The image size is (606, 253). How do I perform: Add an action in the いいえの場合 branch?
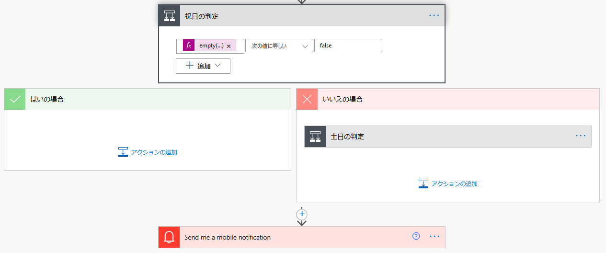pyautogui.click(x=448, y=184)
